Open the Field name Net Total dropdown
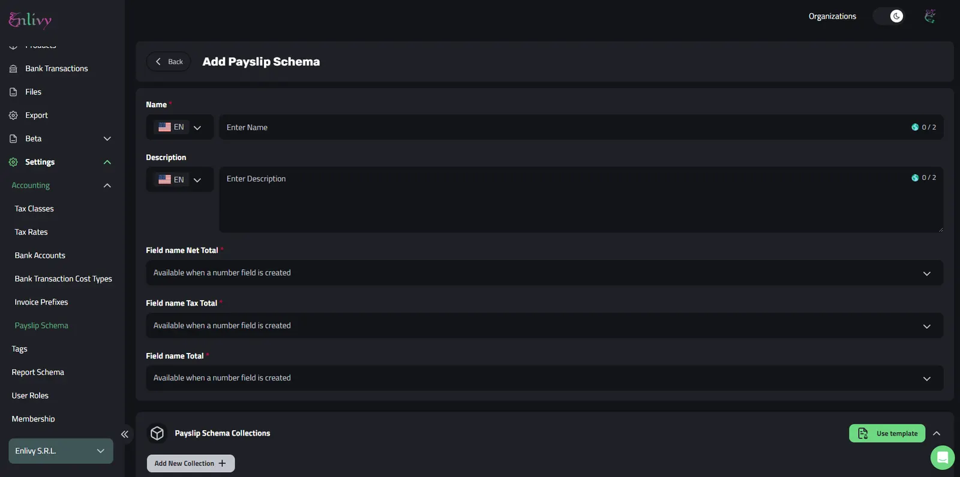The width and height of the screenshot is (960, 477). click(x=544, y=273)
